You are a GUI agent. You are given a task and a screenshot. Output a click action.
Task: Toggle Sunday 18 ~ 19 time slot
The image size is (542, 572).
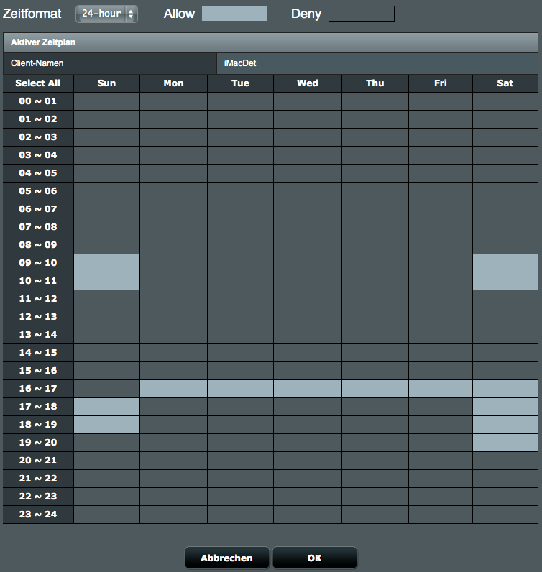tap(106, 425)
